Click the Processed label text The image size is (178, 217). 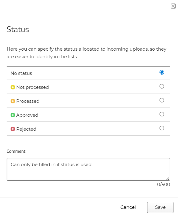(28, 101)
